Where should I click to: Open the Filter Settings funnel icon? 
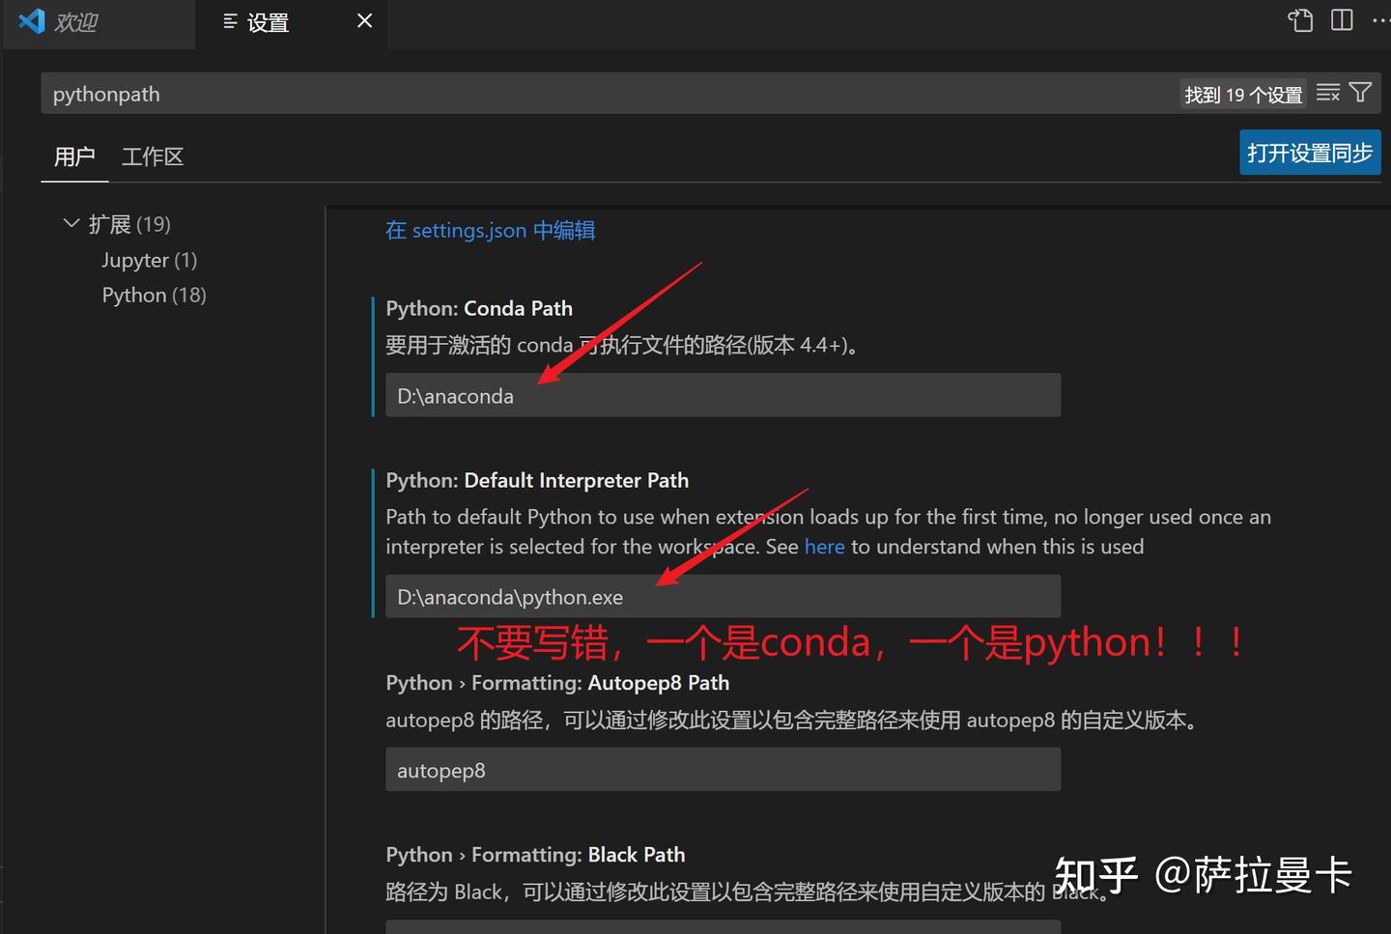(1361, 92)
